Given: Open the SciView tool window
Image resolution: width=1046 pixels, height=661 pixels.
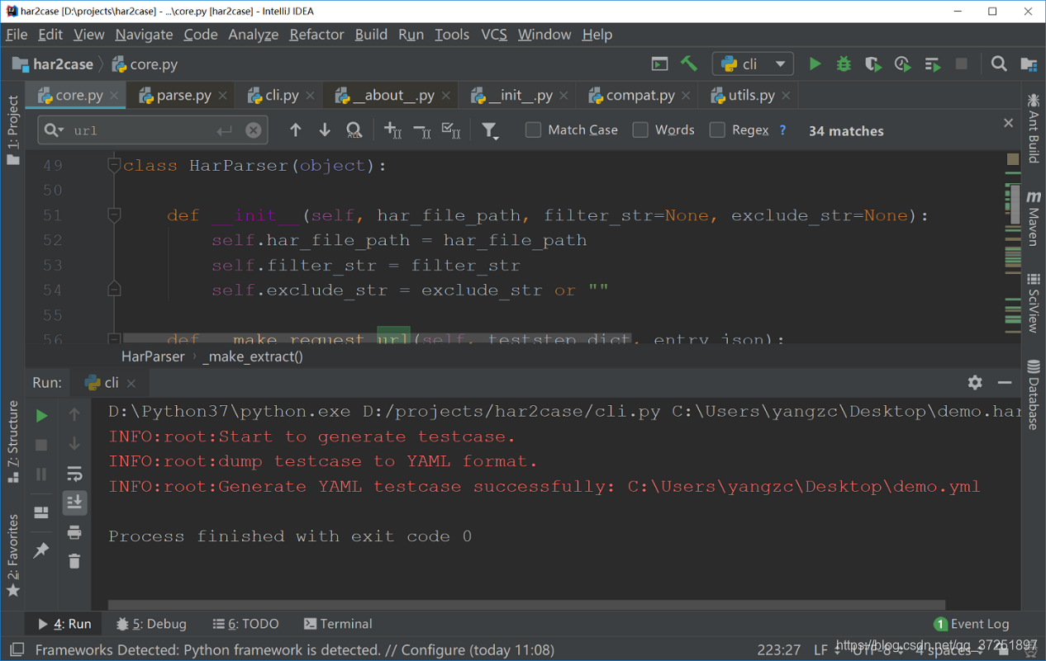Looking at the screenshot, I should click(1034, 302).
